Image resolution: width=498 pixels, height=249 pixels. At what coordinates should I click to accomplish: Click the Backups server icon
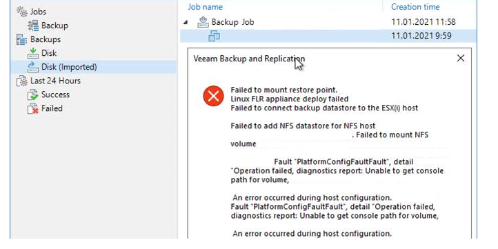(22, 39)
